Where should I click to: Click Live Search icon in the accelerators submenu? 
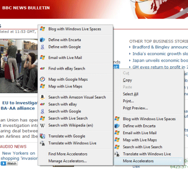point(42,118)
